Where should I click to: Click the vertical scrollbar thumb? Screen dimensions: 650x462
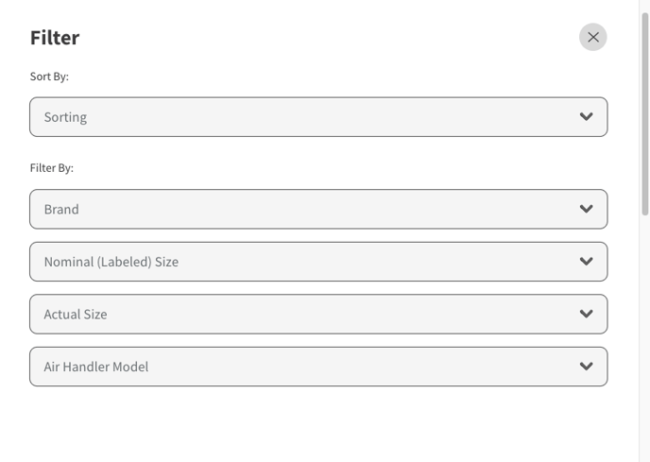[x=644, y=114]
